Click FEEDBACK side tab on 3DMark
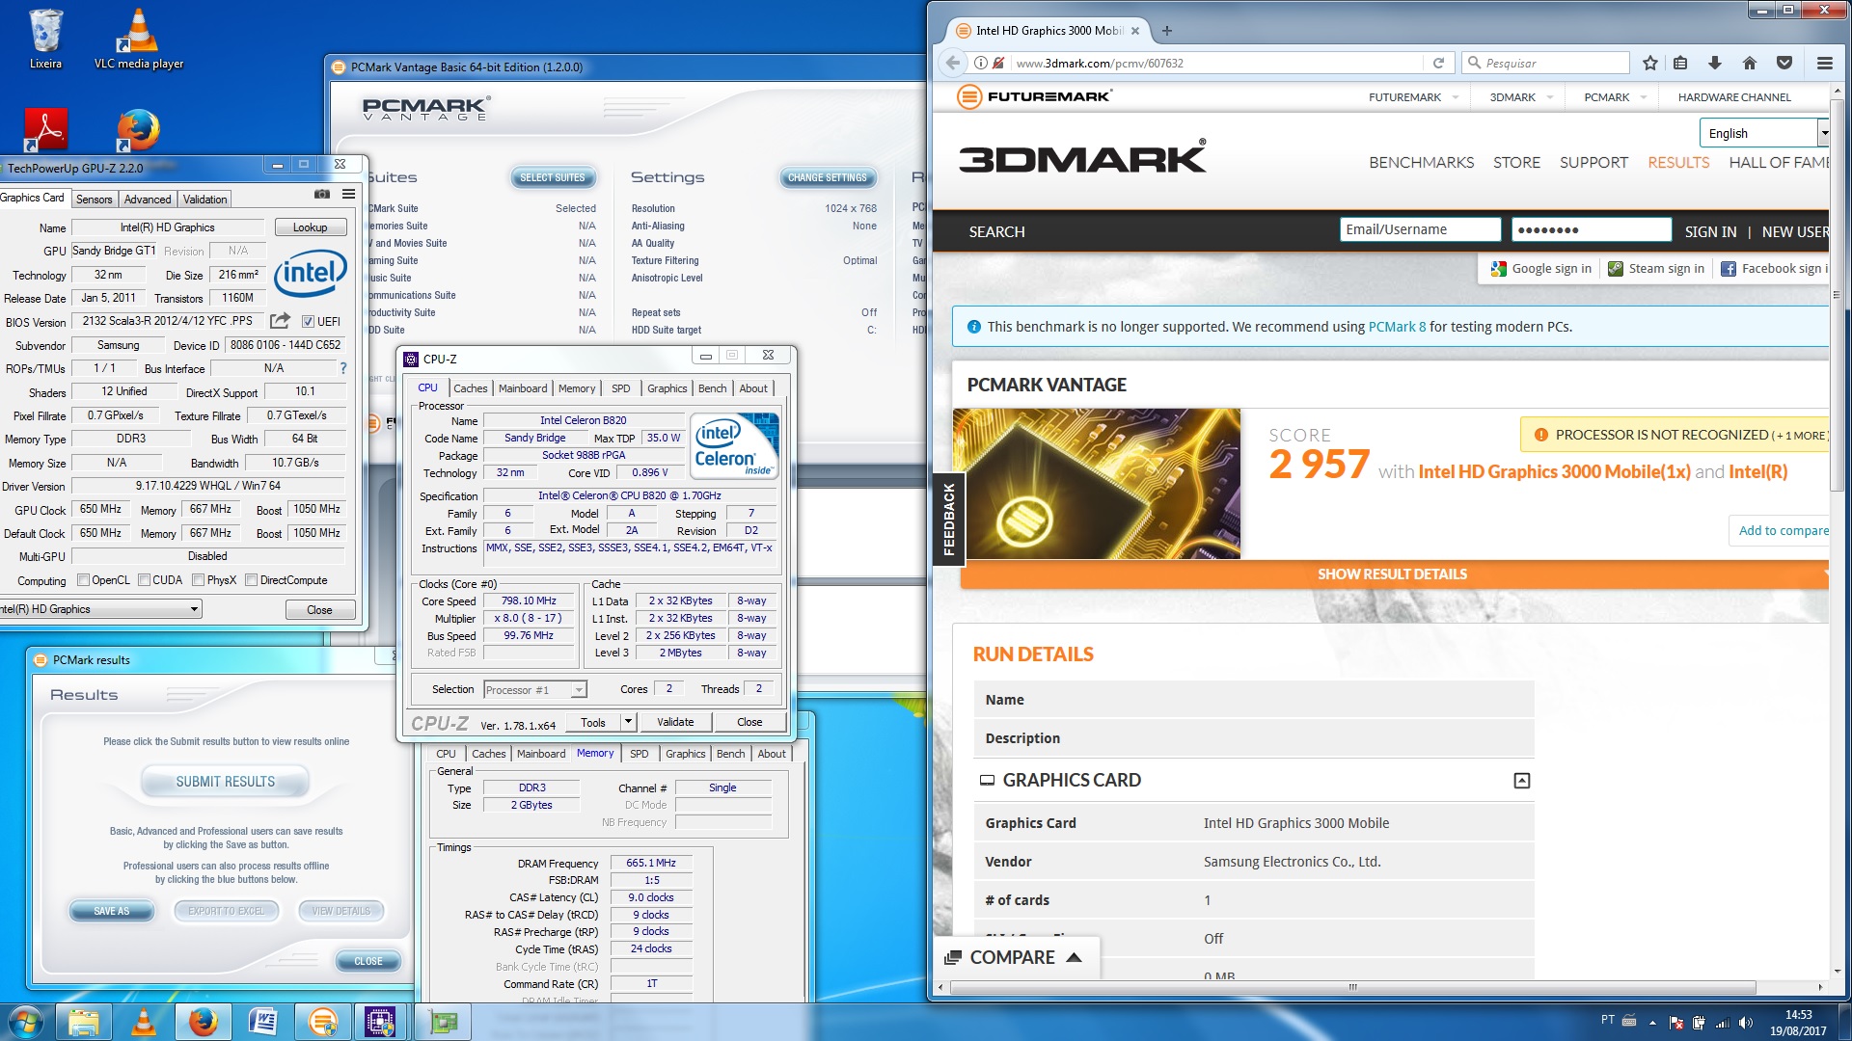Screen dimensions: 1852x1041 [x=948, y=519]
